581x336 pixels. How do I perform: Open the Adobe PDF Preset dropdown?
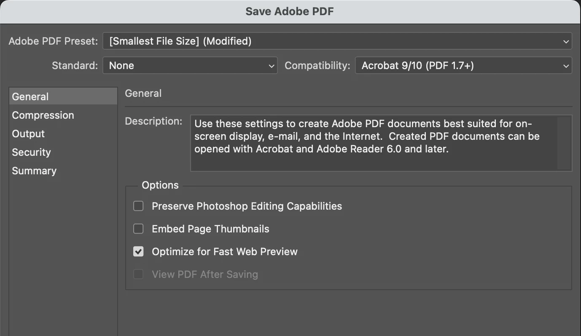[337, 41]
